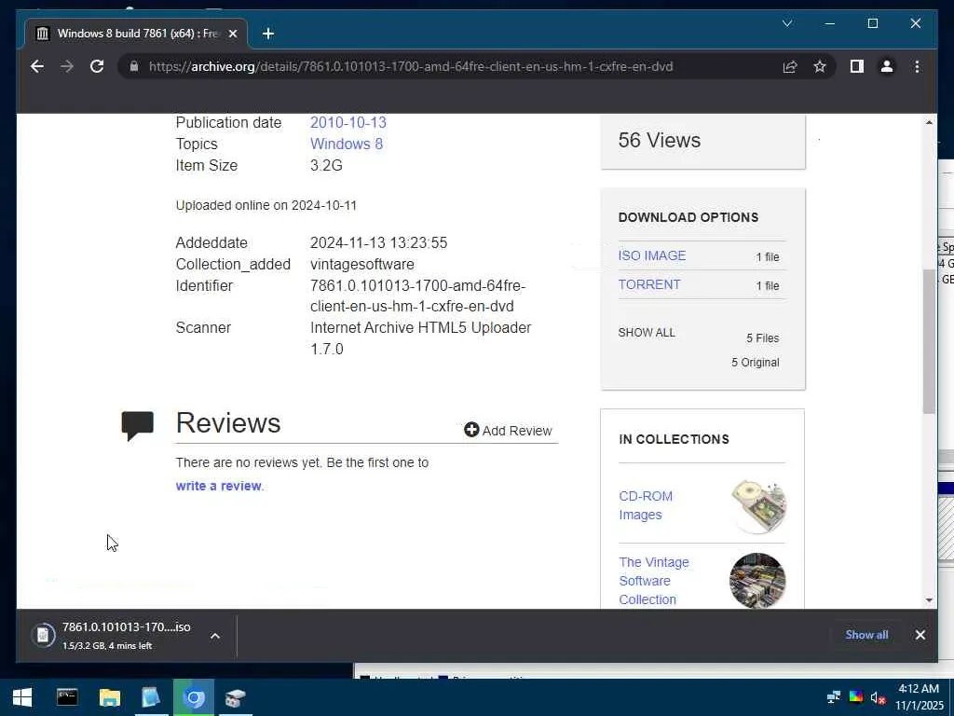Open the Windows 8 topic link
The height and width of the screenshot is (716, 954).
tap(347, 144)
